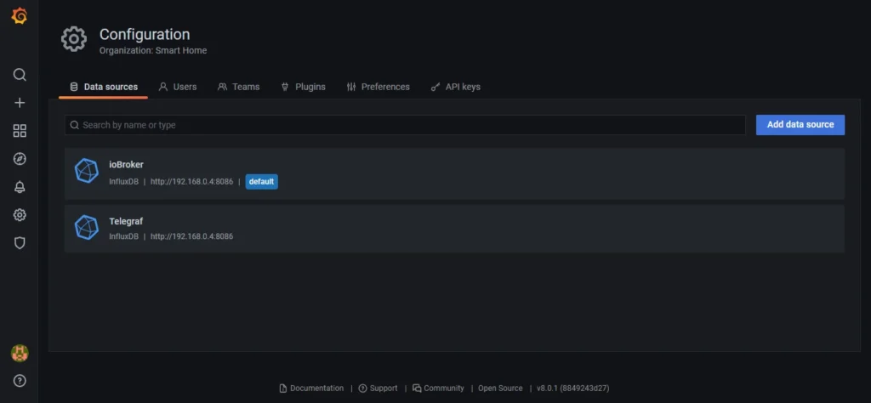The width and height of the screenshot is (871, 403).
Task: Click the Create plus icon
Action: [x=20, y=103]
